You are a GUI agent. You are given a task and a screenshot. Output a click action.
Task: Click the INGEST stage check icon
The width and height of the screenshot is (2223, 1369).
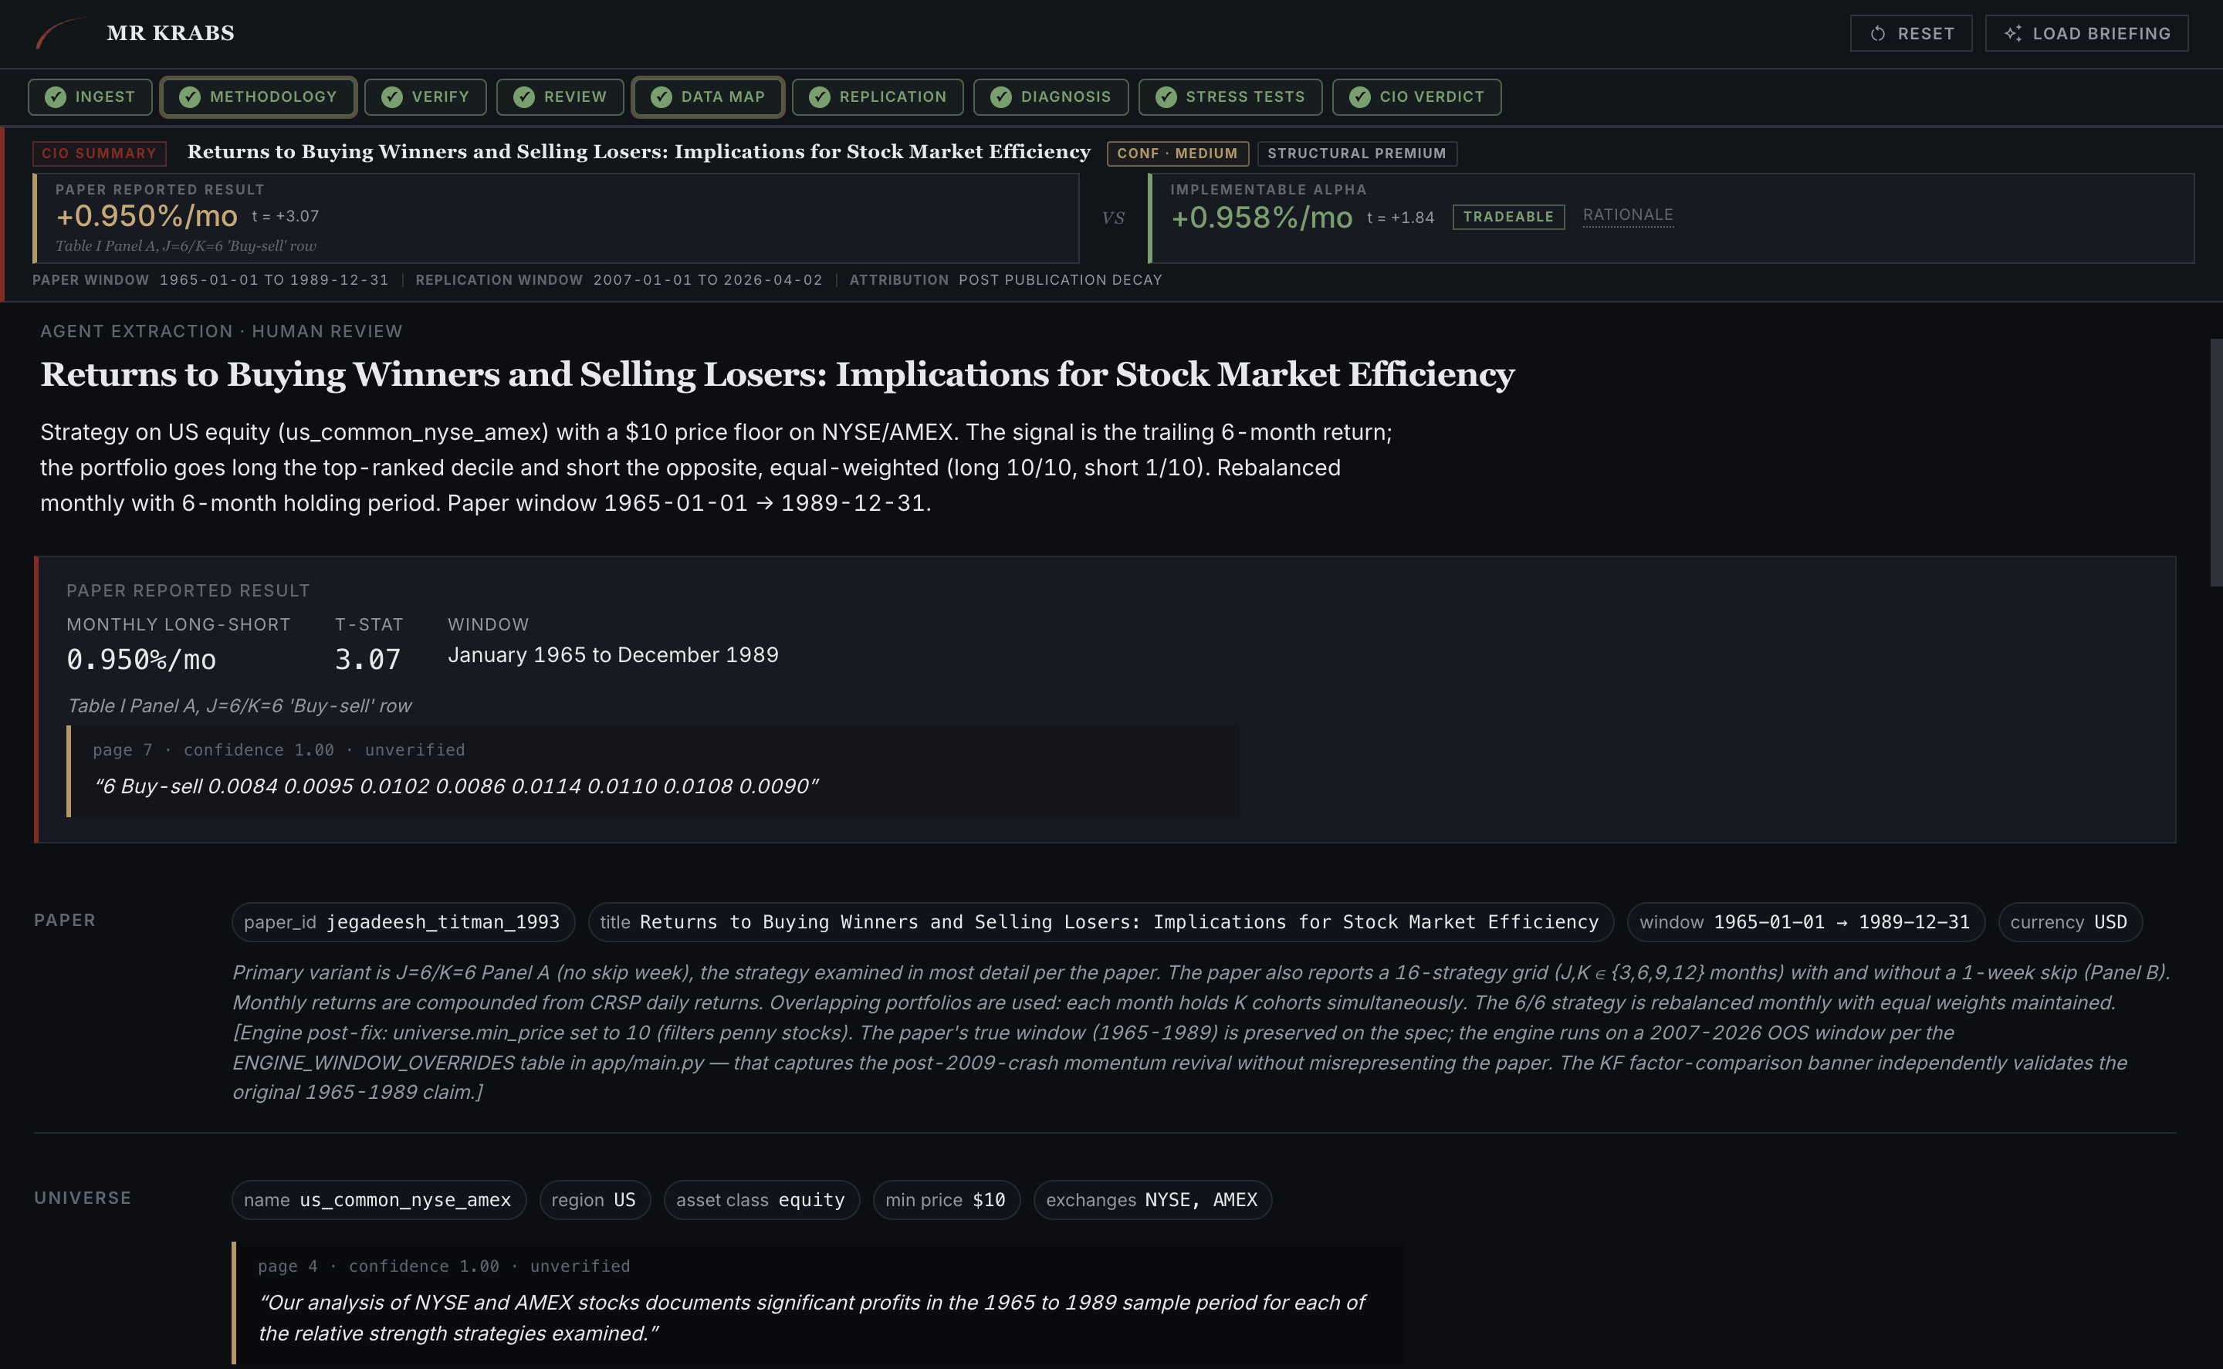coord(56,97)
